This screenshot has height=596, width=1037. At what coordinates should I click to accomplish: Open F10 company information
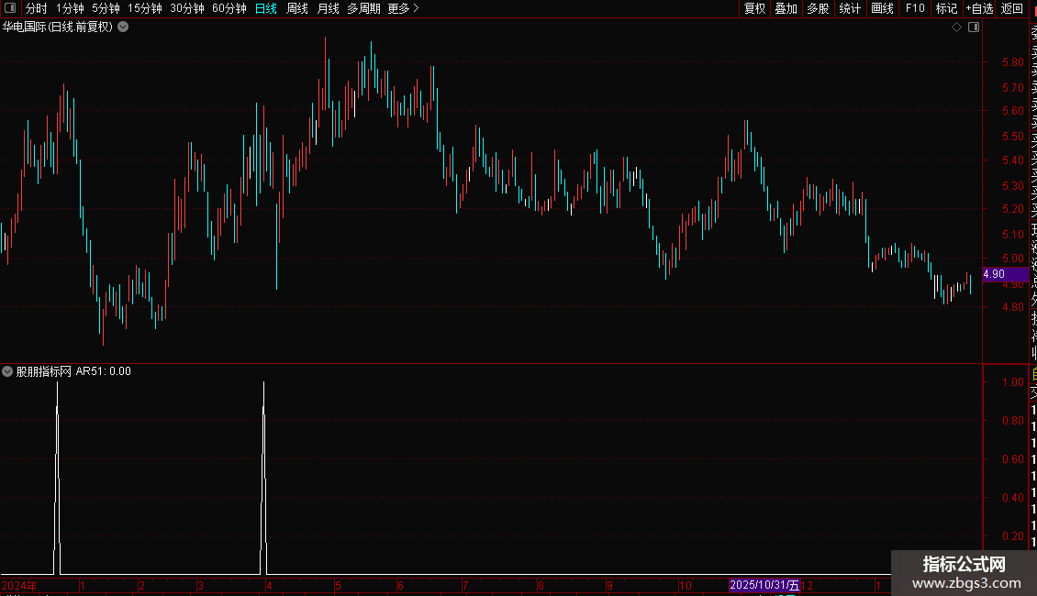point(915,8)
